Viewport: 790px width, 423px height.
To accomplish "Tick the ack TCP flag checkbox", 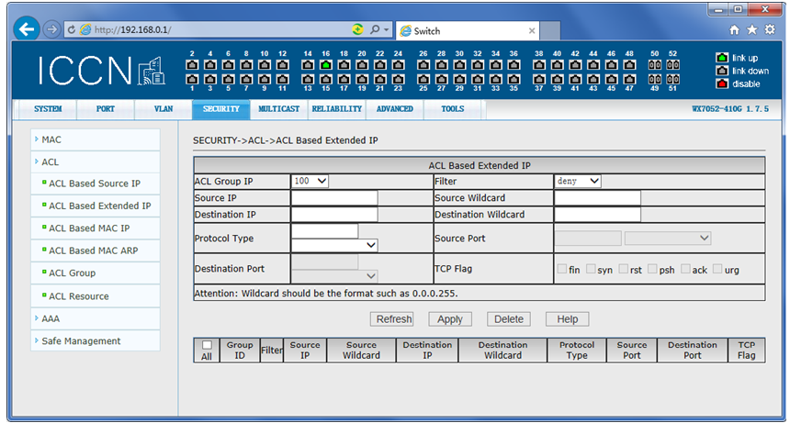I will pyautogui.click(x=685, y=269).
